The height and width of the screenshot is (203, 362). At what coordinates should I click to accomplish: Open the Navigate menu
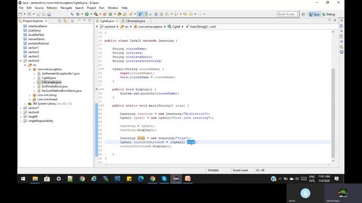(66, 8)
